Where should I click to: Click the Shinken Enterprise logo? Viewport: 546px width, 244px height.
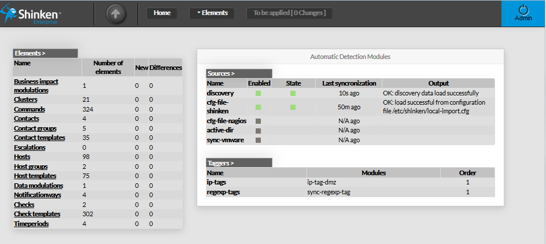point(32,13)
